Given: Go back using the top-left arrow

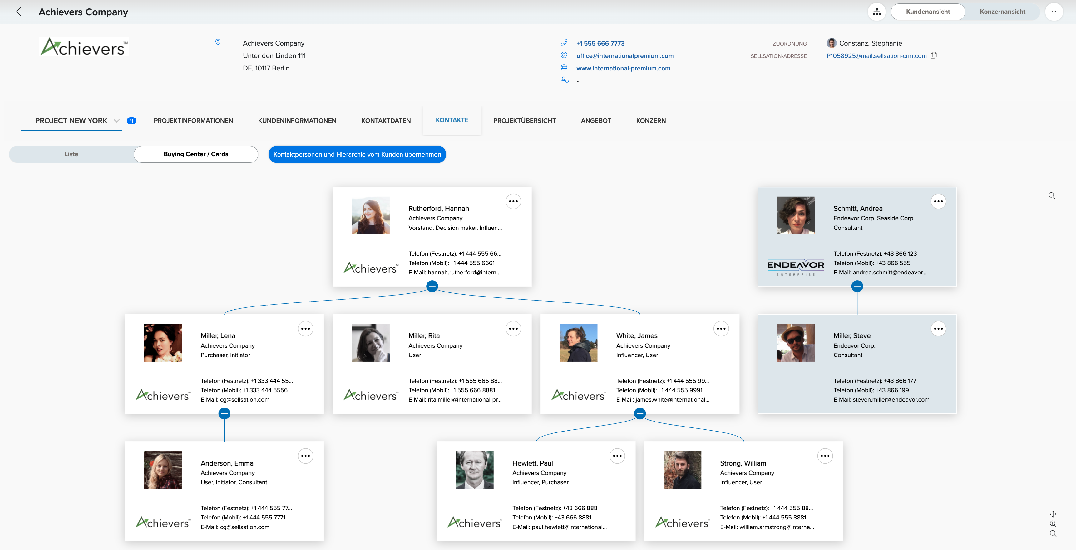Looking at the screenshot, I should click(19, 12).
